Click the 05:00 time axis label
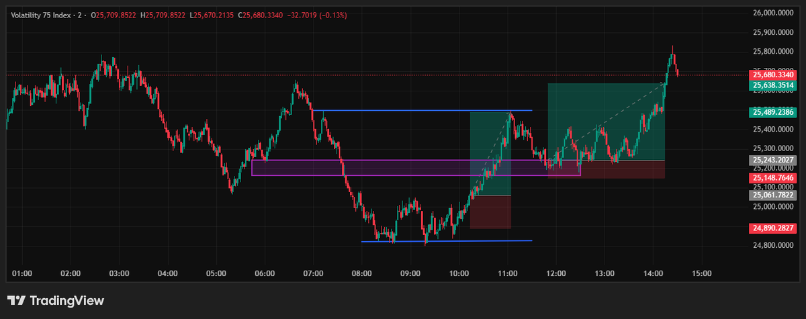 tap(216, 273)
